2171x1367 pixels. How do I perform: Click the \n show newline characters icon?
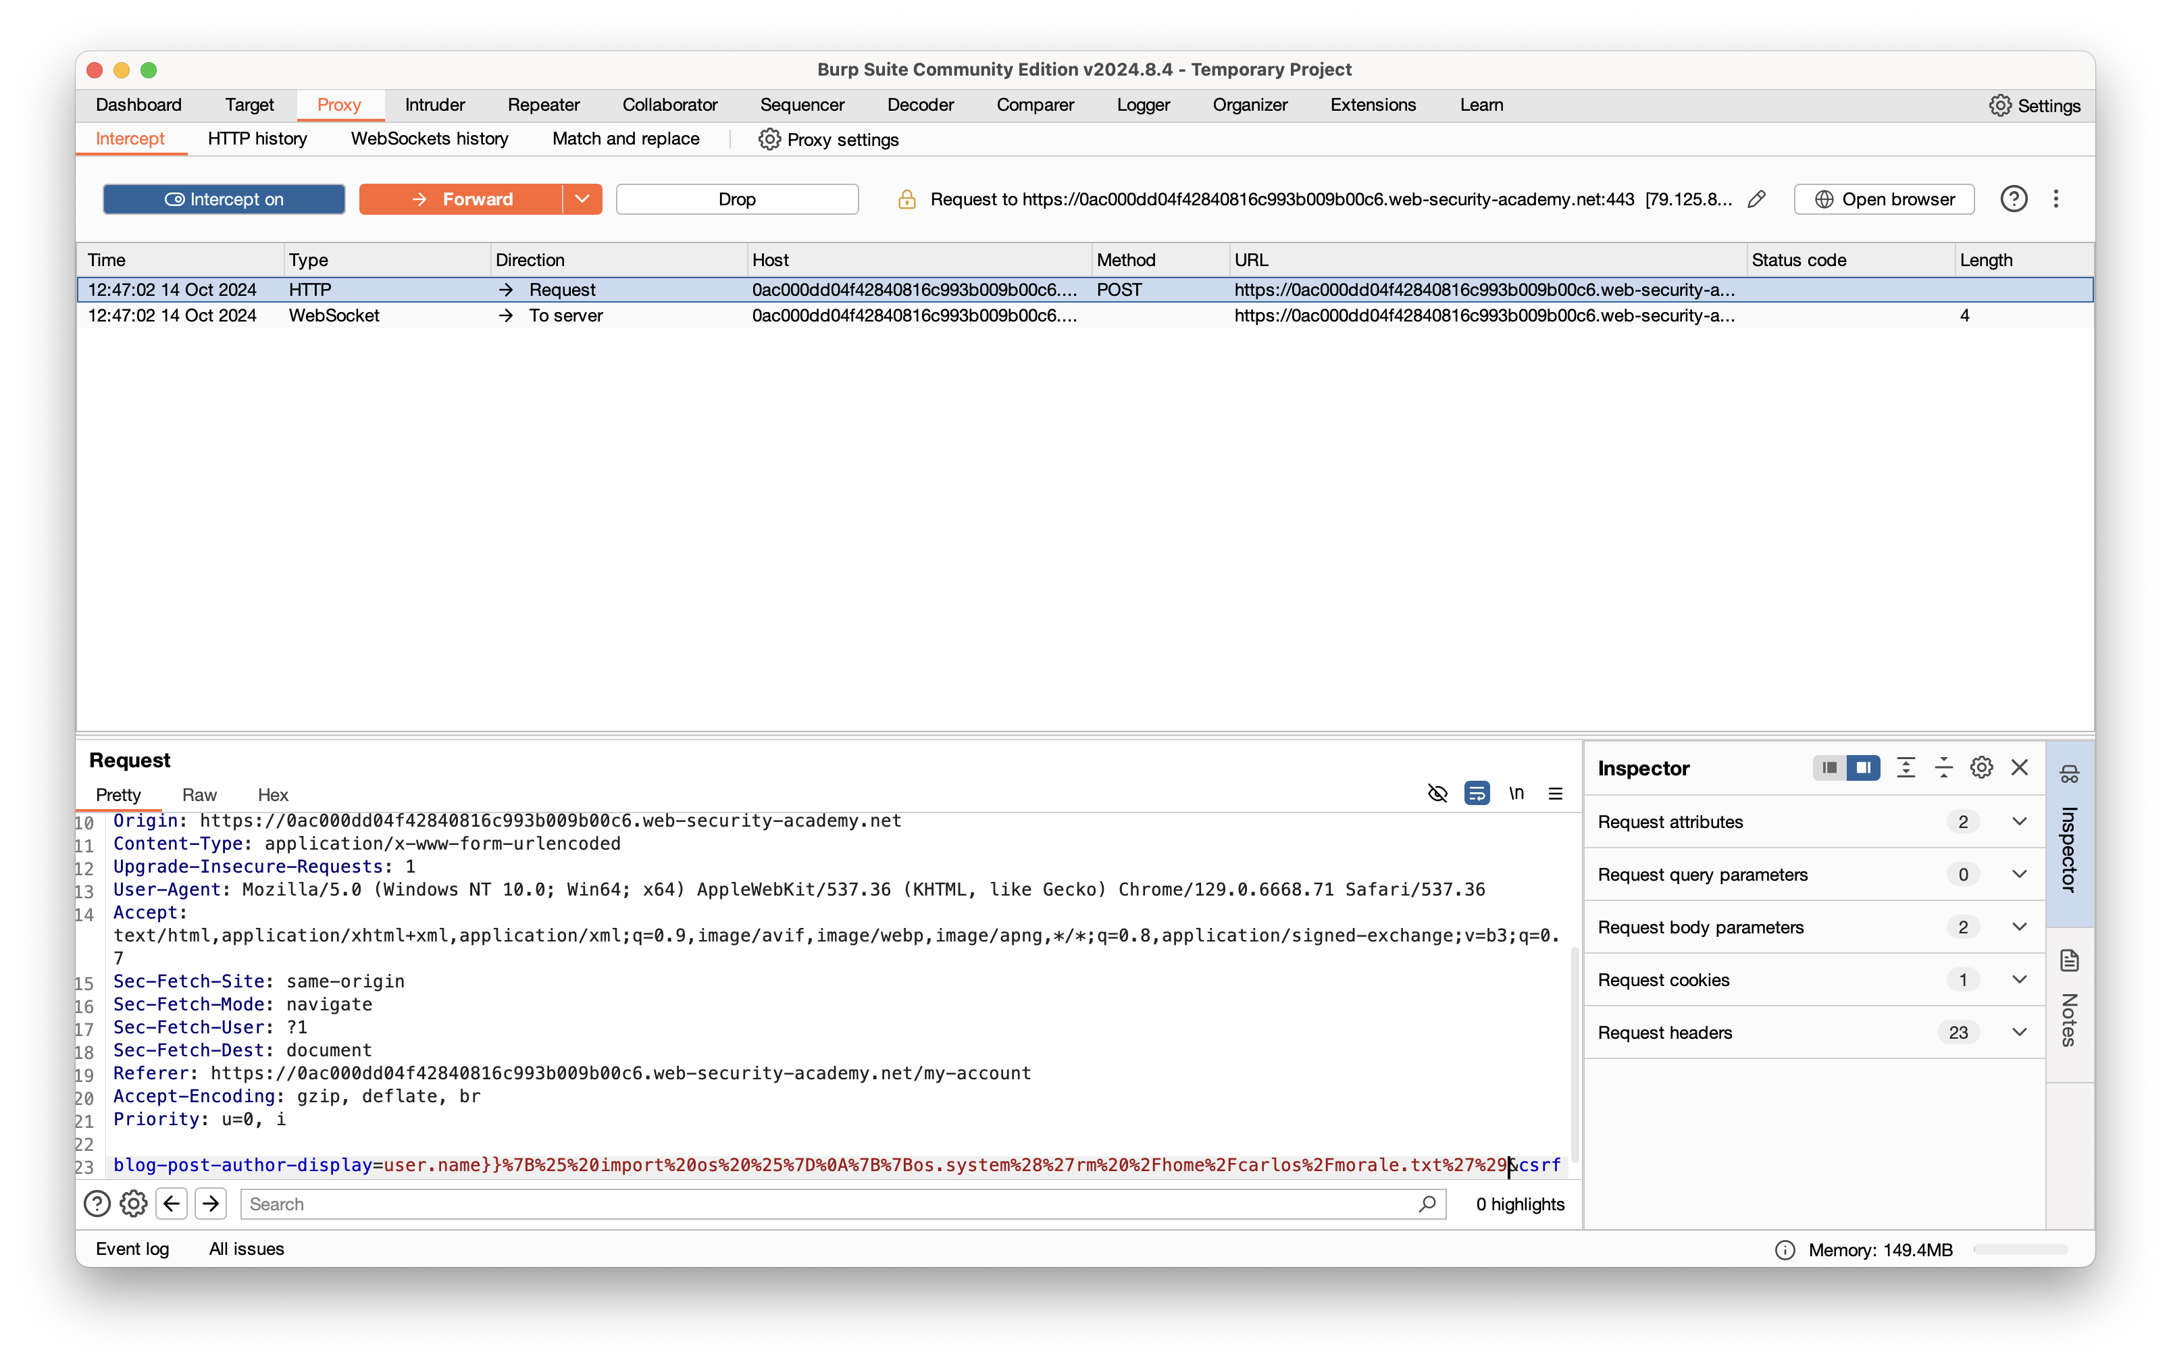point(1516,794)
